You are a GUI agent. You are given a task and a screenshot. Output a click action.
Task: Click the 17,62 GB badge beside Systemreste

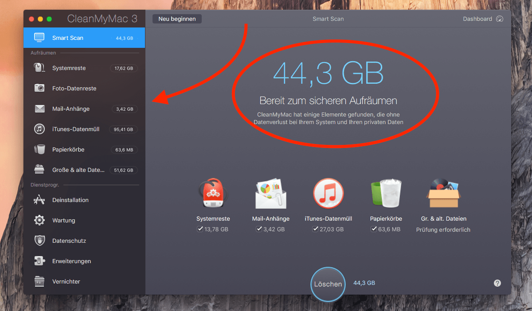click(x=124, y=68)
